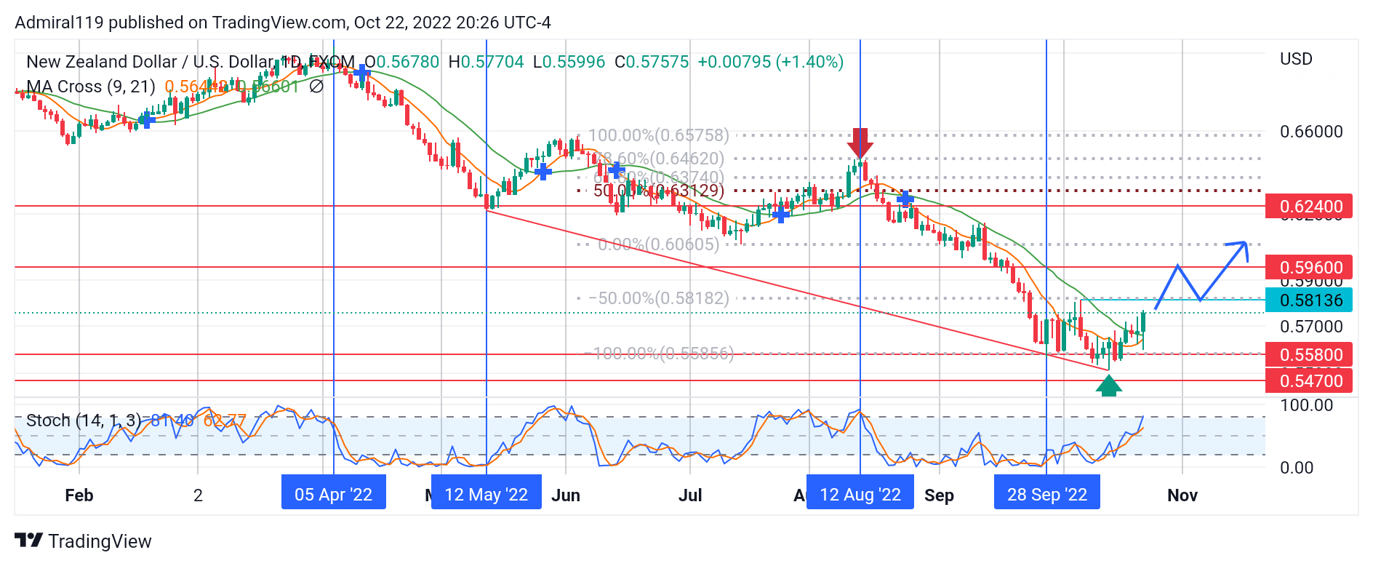Select the 0.62400 red price label
This screenshot has width=1373, height=566.
click(x=1309, y=207)
